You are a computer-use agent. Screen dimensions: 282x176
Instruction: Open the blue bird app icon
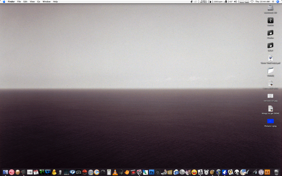[x=225, y=172]
